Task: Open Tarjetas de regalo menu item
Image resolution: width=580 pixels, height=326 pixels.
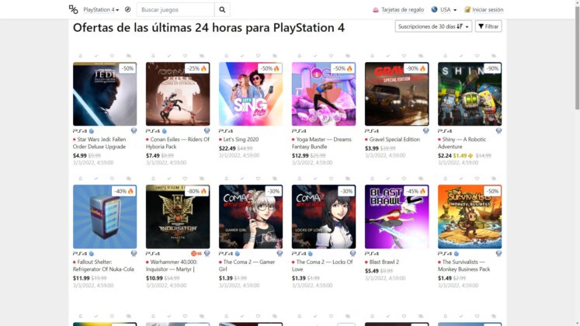Action: [398, 9]
